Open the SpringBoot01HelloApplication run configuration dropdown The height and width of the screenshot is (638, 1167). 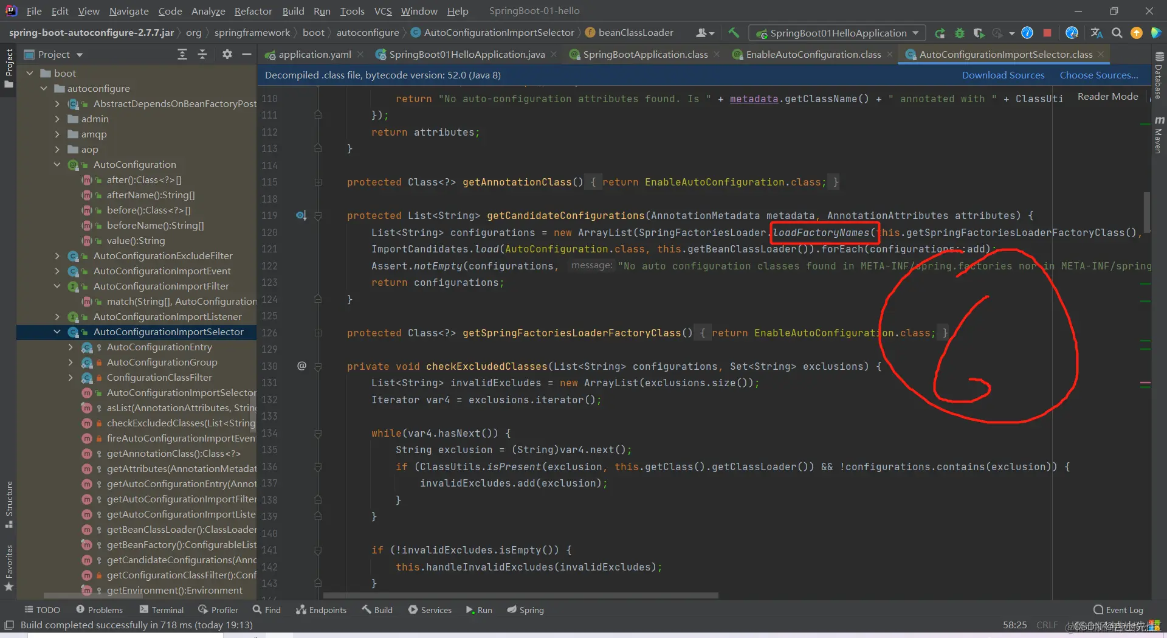click(838, 33)
